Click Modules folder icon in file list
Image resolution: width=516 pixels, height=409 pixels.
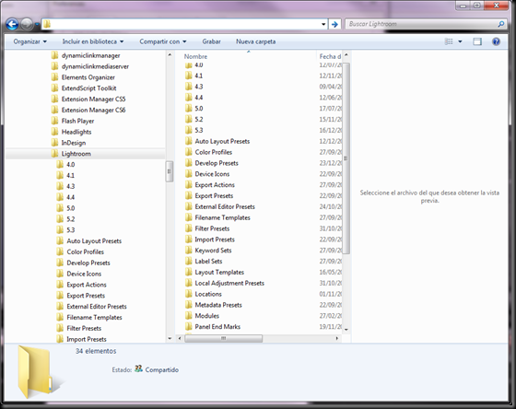tap(189, 316)
